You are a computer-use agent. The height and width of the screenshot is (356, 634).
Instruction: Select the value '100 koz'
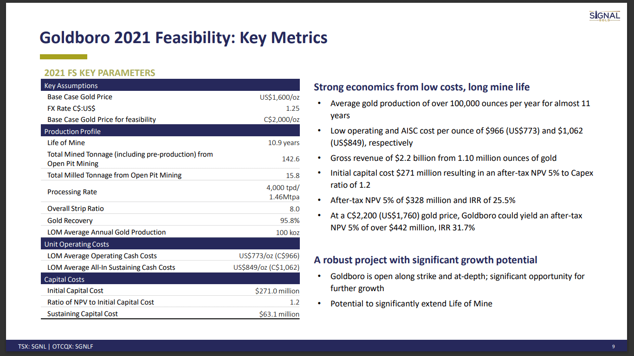(288, 233)
